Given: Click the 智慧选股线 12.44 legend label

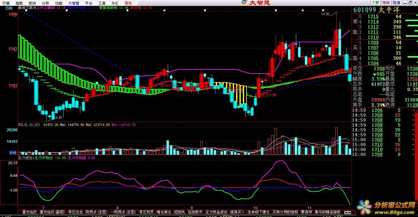Looking at the screenshot, I should (113, 8).
